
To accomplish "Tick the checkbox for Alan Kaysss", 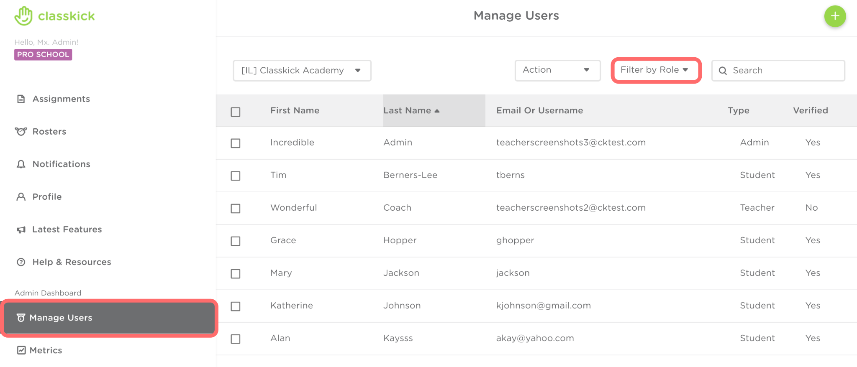I will 236,339.
